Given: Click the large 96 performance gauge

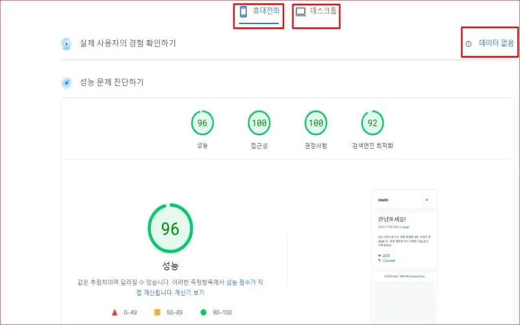Looking at the screenshot, I should [x=170, y=228].
